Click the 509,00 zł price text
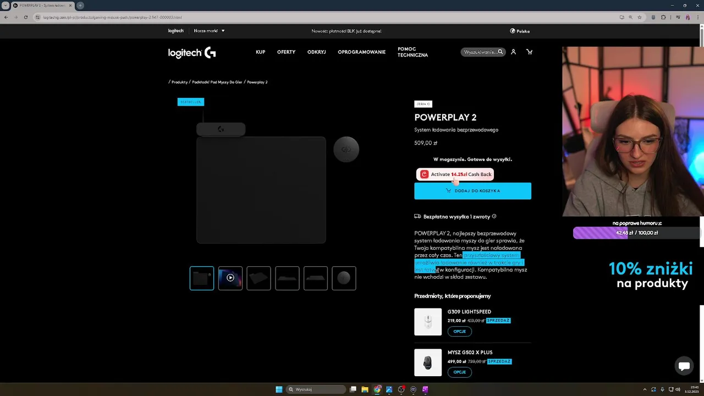Screen dimensions: 704x396 tap(426, 143)
